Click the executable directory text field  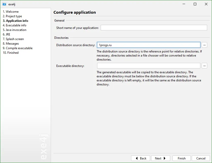coord(149,66)
